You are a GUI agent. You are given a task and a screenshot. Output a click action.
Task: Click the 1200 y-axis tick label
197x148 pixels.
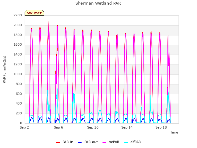(18, 64)
